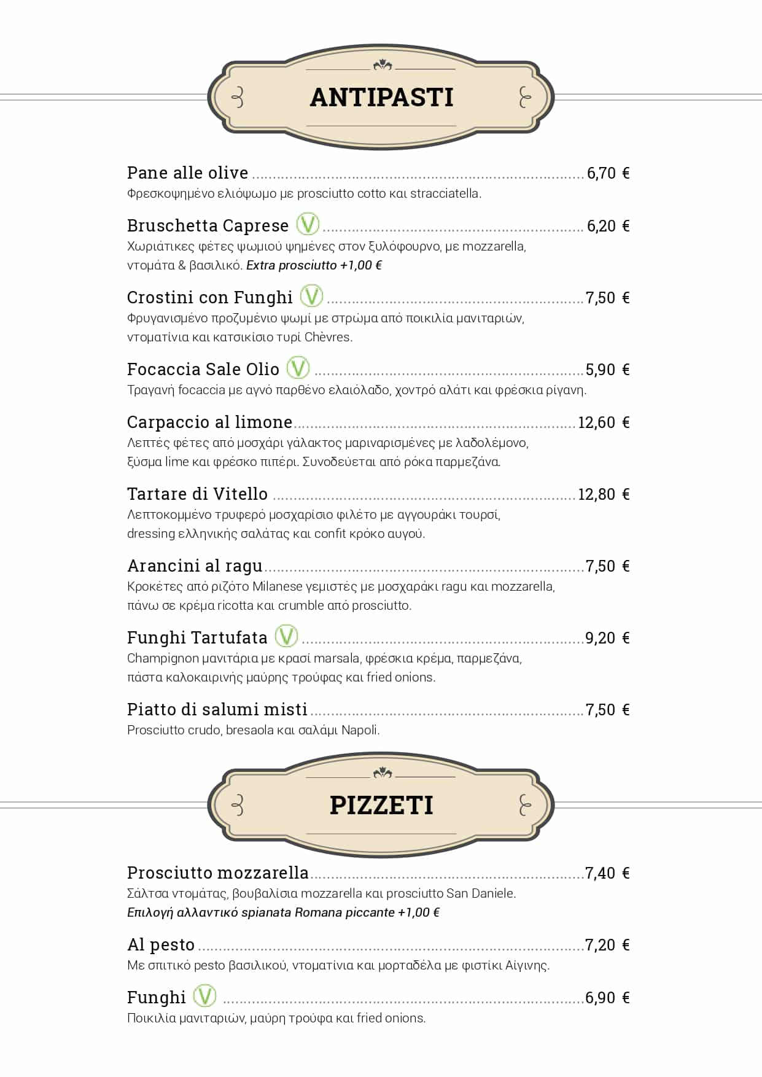Click the right swirl ornament in the ANTIPASTI banner
Screen dimensions: 762x1077
pos(525,98)
